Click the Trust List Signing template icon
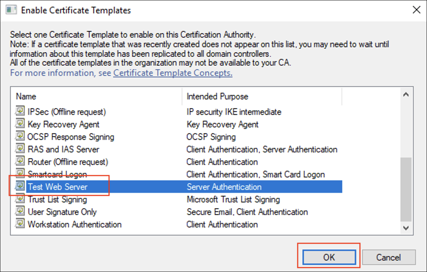 point(20,199)
